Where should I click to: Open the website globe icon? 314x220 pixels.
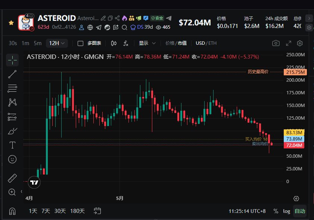coord(90,27)
